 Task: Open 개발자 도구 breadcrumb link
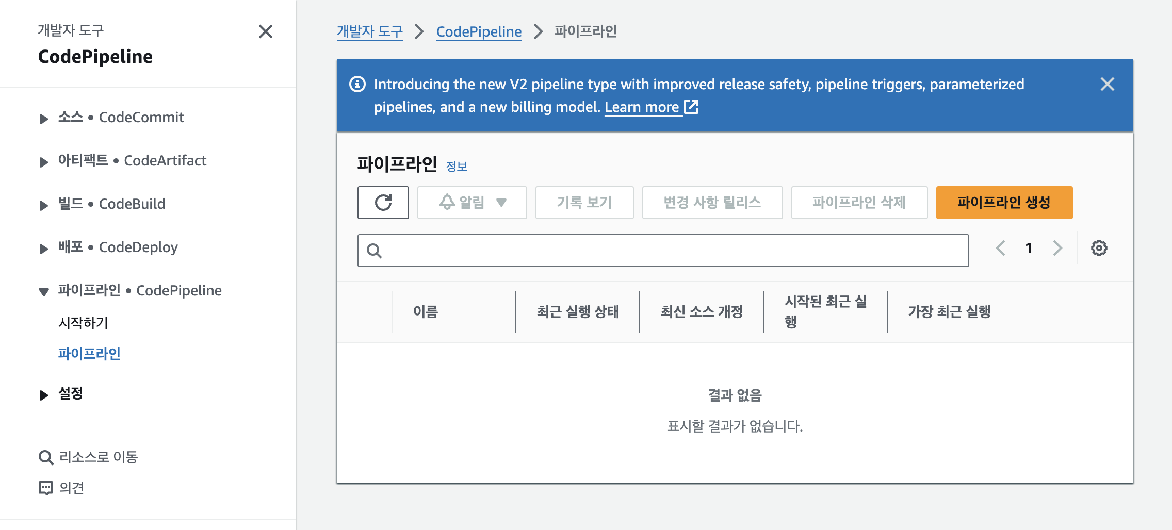pyautogui.click(x=370, y=31)
